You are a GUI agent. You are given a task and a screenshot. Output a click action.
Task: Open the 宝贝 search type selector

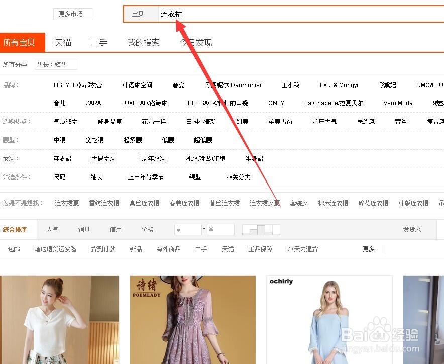(x=141, y=14)
